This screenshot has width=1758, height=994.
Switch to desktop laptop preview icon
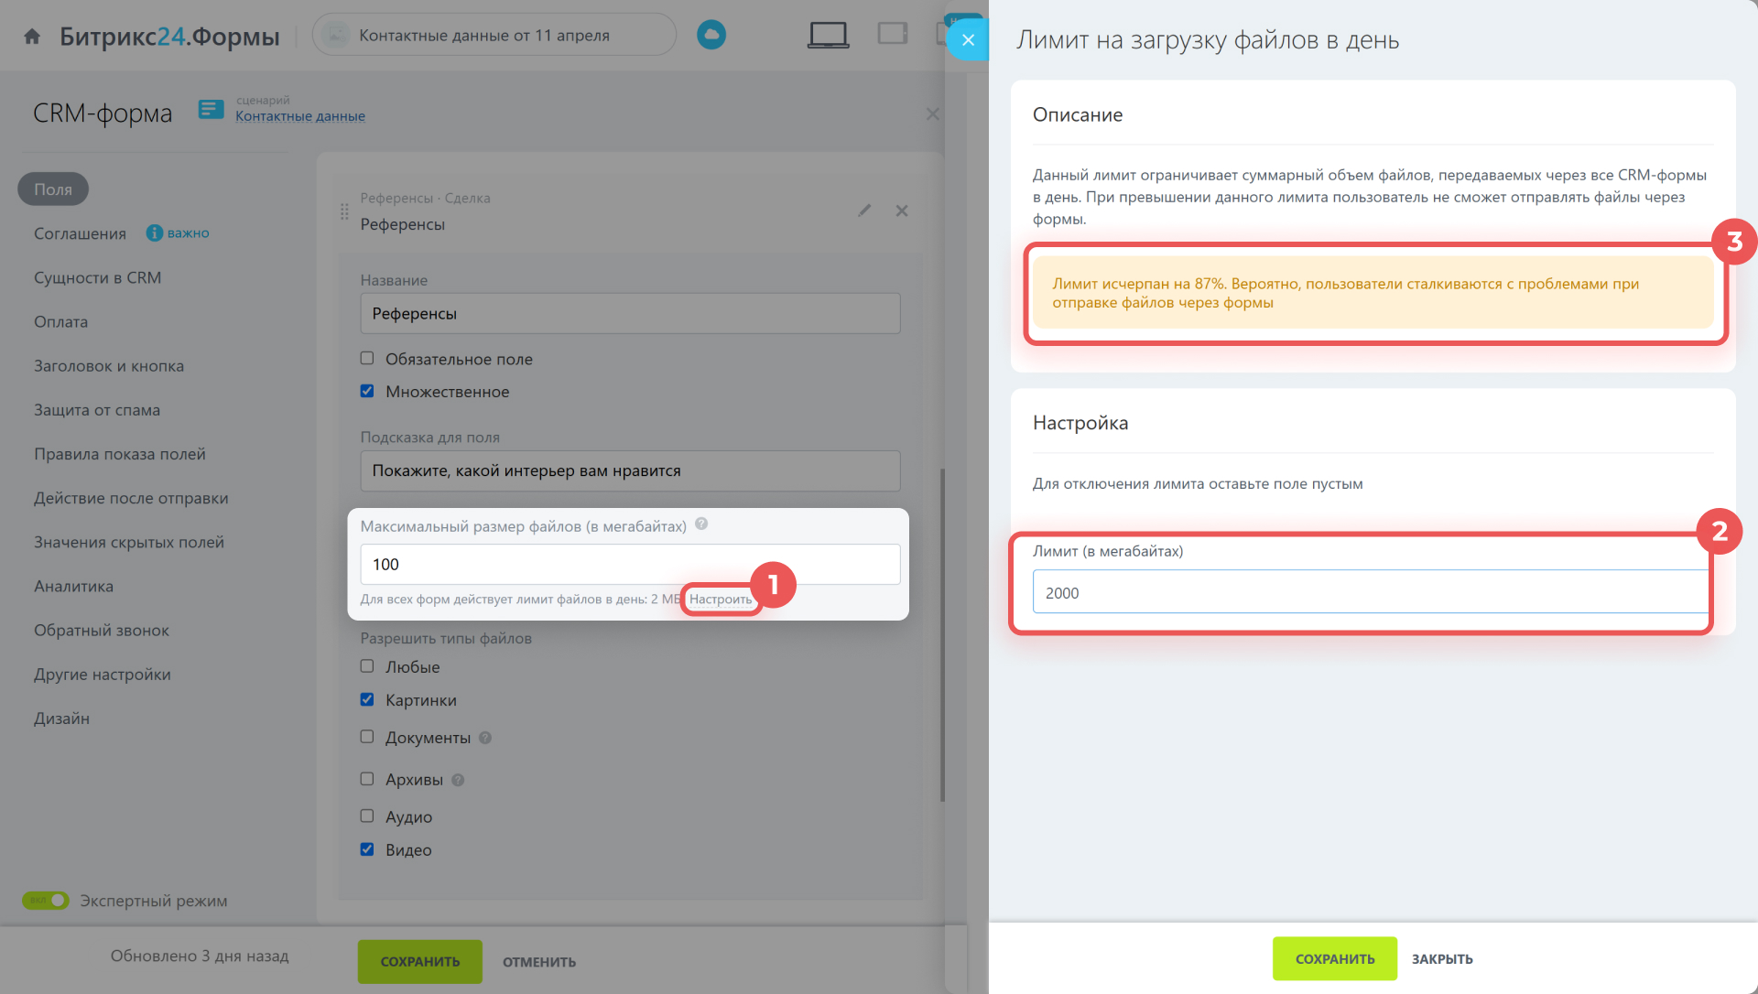click(x=828, y=35)
